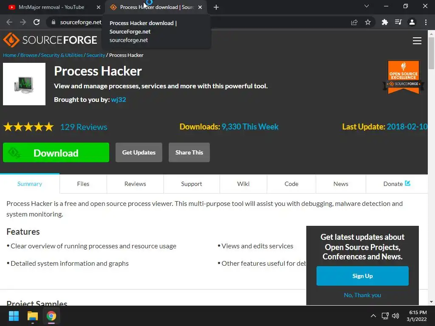Click the Process Hacker project icon
Image resolution: width=435 pixels, height=326 pixels.
pyautogui.click(x=24, y=84)
